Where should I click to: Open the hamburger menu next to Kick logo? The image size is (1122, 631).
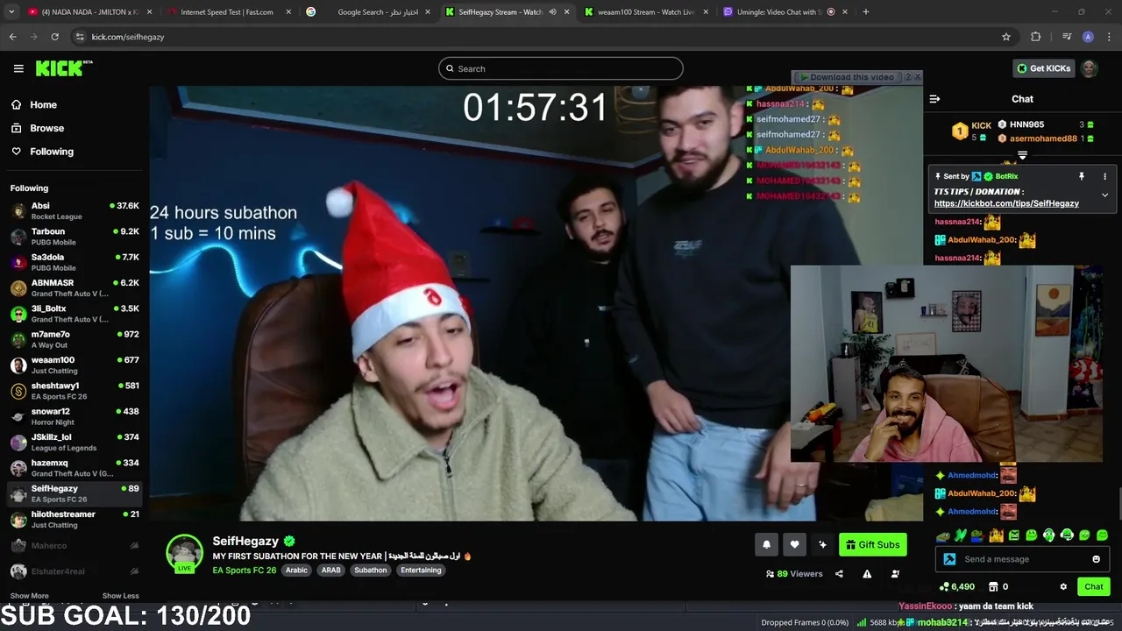click(18, 68)
